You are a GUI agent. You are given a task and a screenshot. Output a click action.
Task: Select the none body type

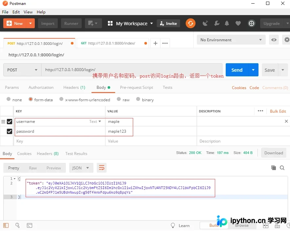[9, 99]
